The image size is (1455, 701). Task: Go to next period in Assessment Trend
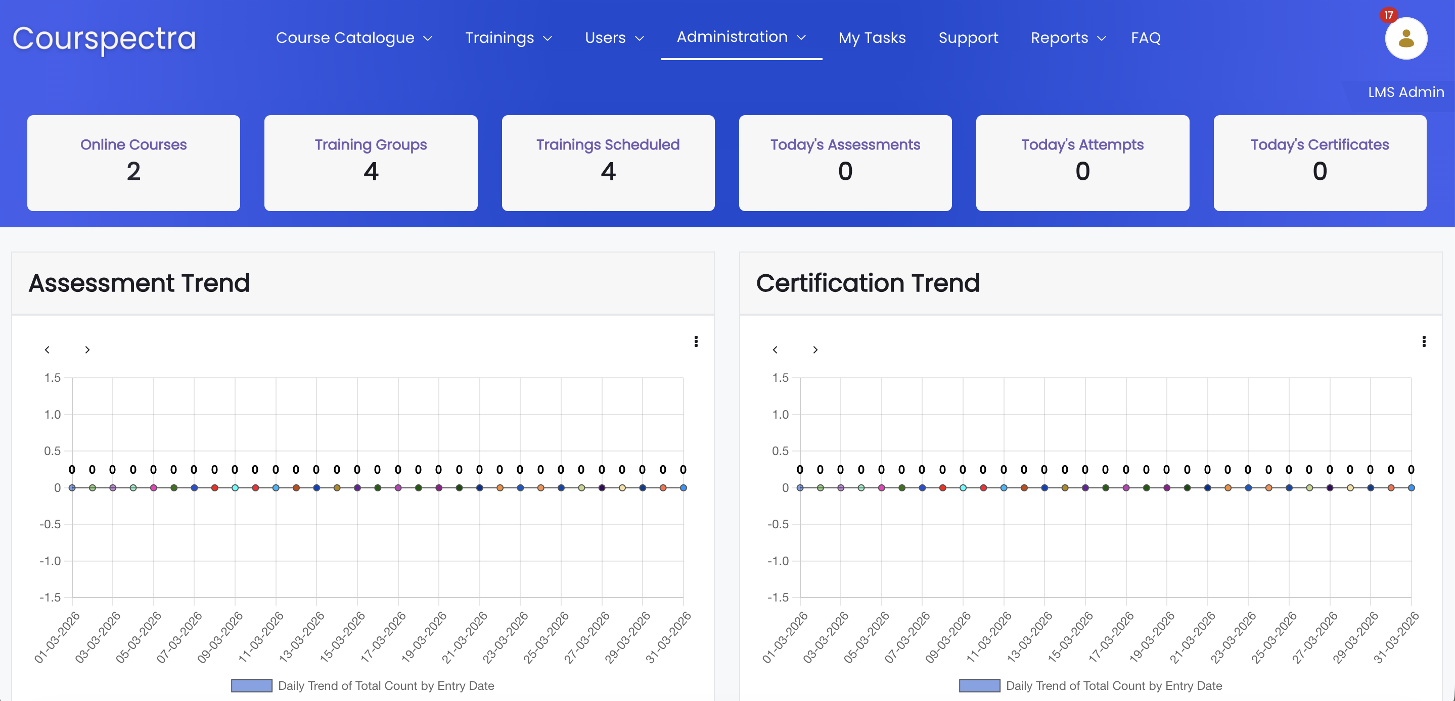[87, 350]
